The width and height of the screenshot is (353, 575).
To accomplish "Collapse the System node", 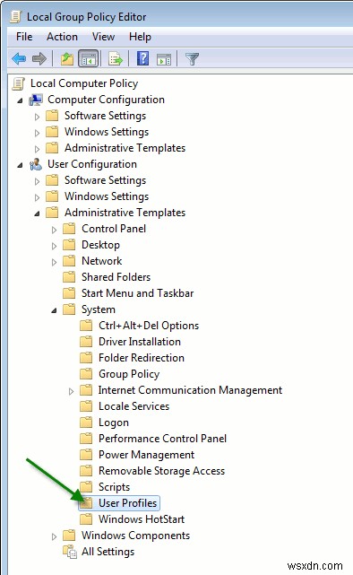I will coord(54,310).
